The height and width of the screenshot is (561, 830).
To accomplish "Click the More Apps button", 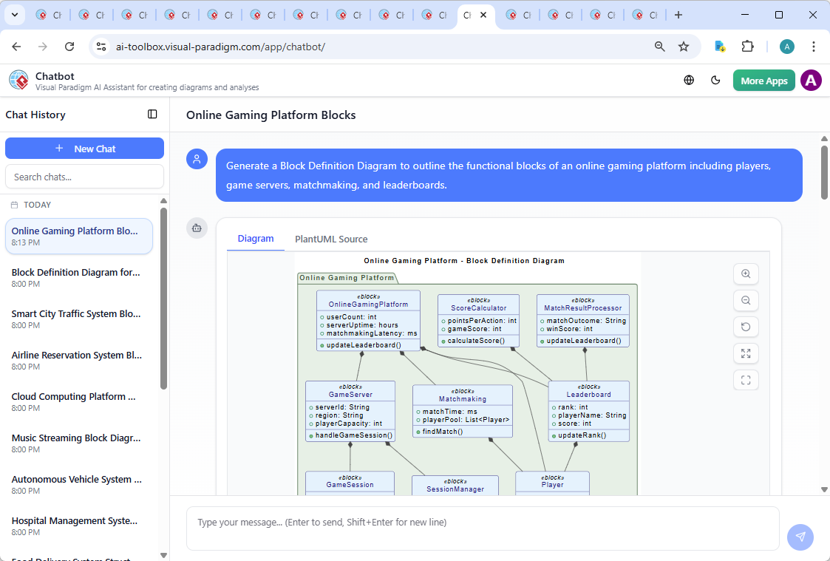I will 763,81.
